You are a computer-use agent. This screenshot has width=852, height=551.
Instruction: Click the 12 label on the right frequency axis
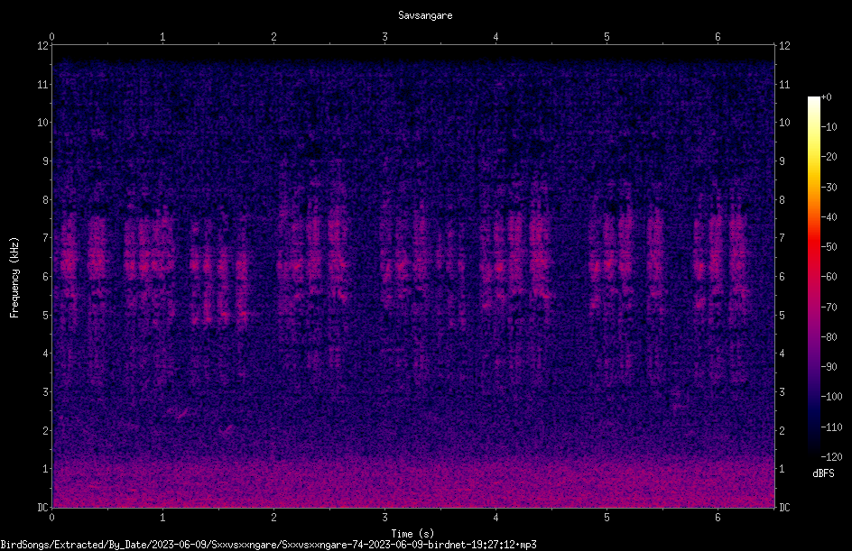click(784, 46)
